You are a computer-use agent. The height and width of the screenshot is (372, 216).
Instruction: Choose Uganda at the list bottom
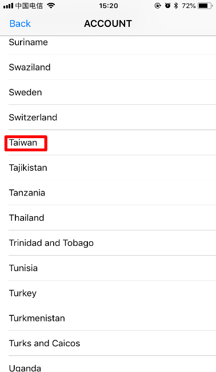pos(108,364)
